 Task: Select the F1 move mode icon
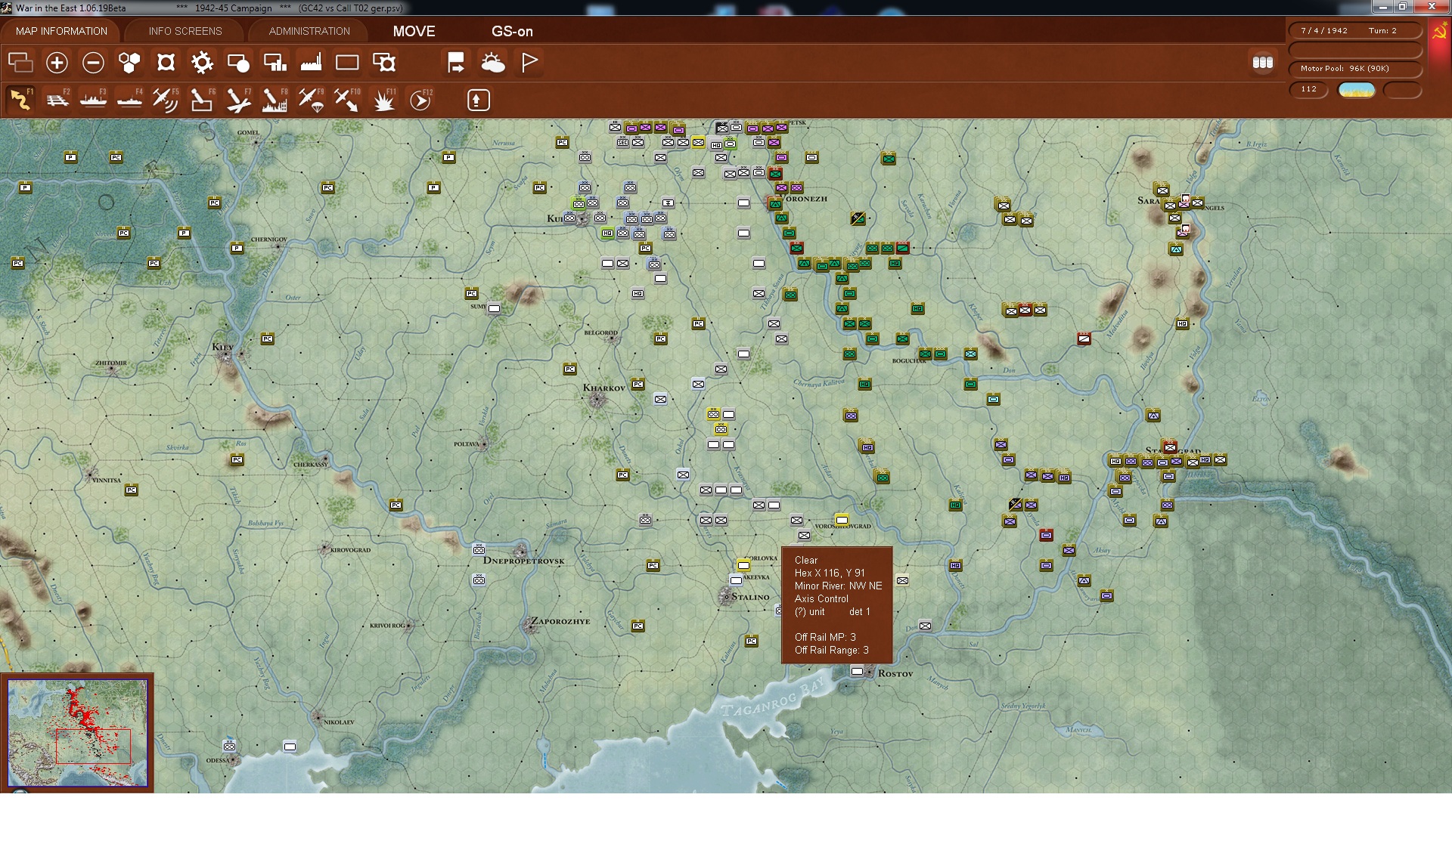[x=20, y=100]
